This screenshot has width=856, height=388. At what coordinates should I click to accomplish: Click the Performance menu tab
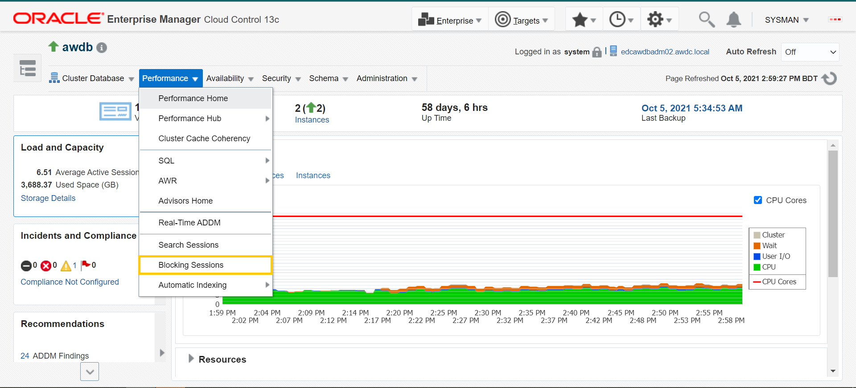pyautogui.click(x=171, y=78)
